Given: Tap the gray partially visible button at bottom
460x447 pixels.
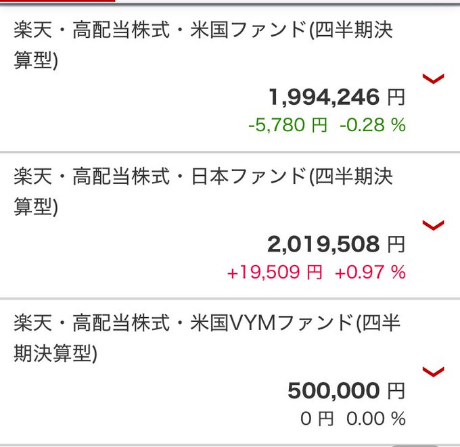Looking at the screenshot, I should tap(415, 446).
